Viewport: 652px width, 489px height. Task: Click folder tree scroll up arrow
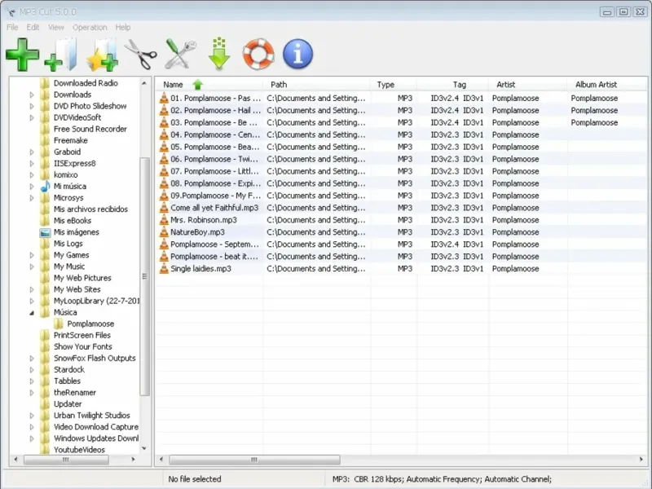[144, 83]
